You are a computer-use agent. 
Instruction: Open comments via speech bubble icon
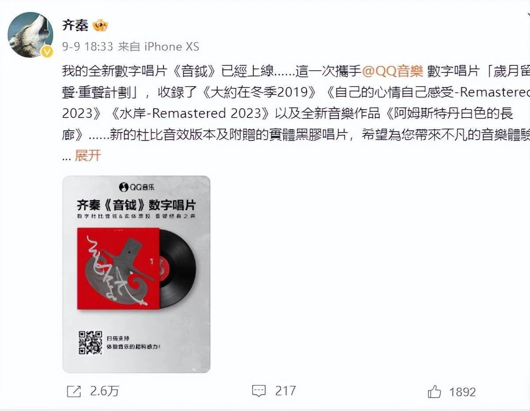click(259, 391)
